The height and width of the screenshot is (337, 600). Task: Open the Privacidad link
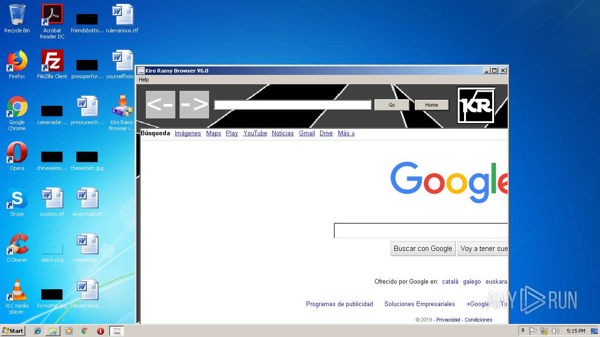[448, 320]
